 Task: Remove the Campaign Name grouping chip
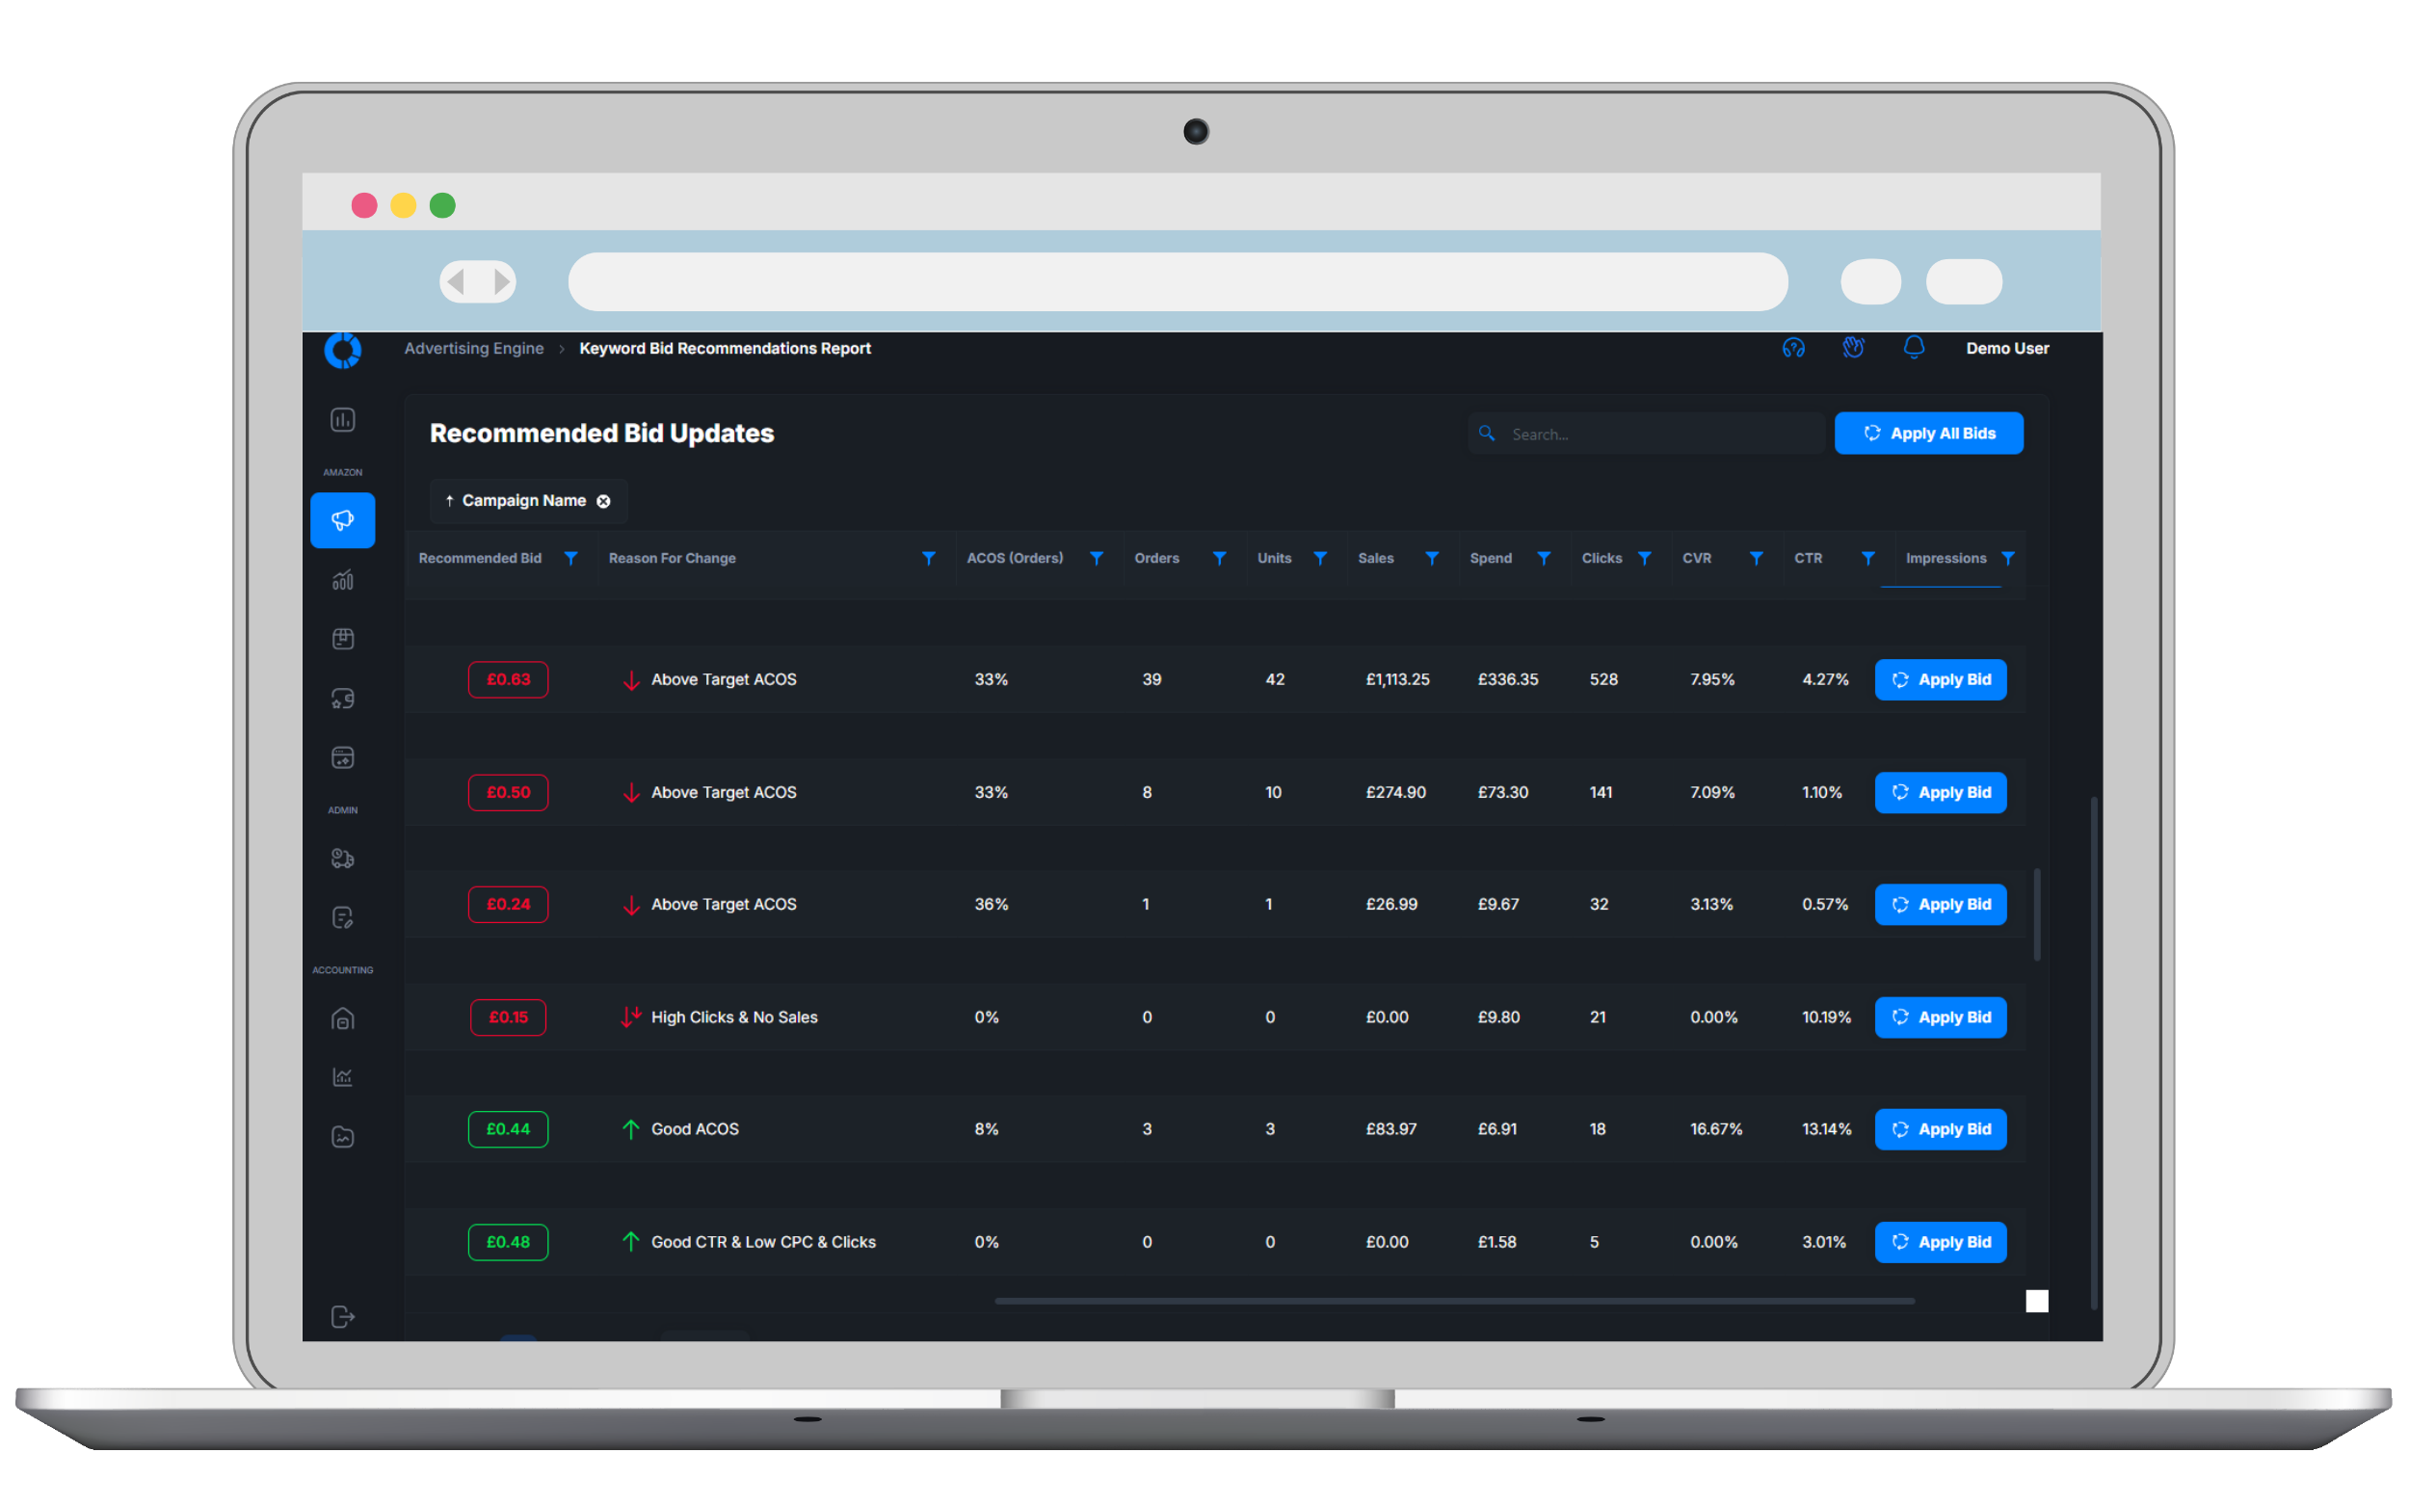click(x=603, y=501)
